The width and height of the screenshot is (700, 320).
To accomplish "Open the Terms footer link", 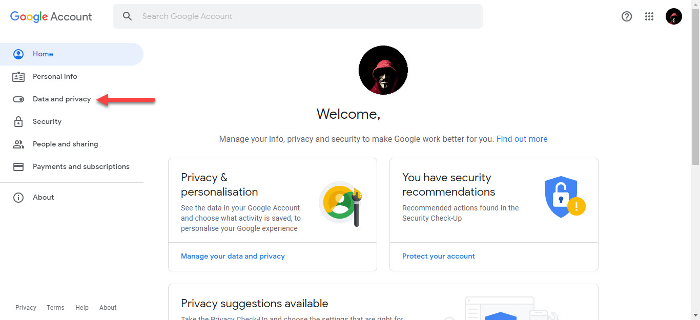I will tap(55, 308).
